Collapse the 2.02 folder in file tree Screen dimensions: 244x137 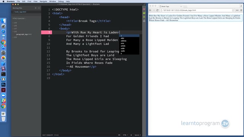point(15,32)
